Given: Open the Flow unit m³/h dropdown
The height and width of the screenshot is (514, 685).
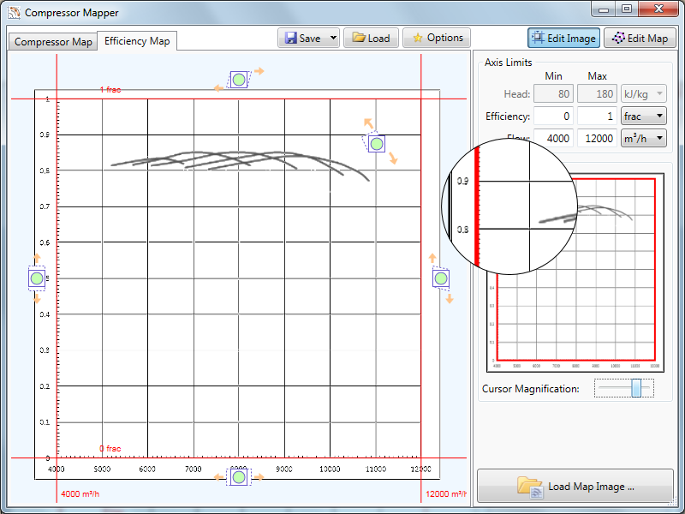Looking at the screenshot, I should coord(644,139).
